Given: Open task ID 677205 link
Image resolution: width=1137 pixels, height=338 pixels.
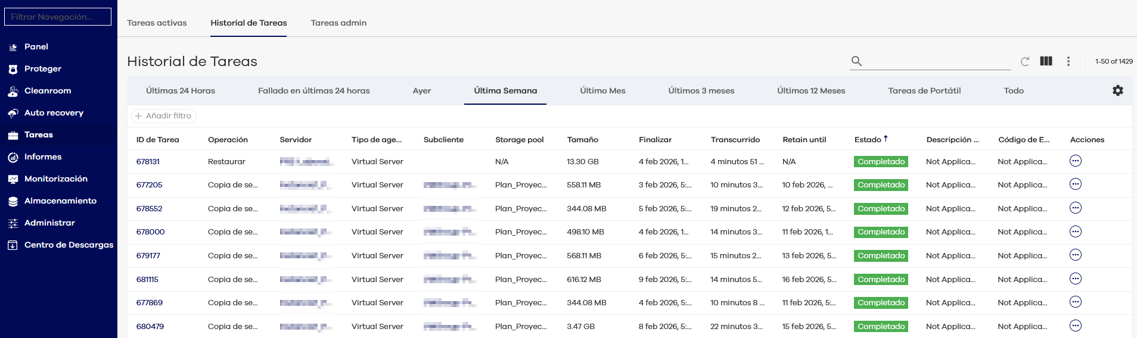Looking at the screenshot, I should (149, 185).
